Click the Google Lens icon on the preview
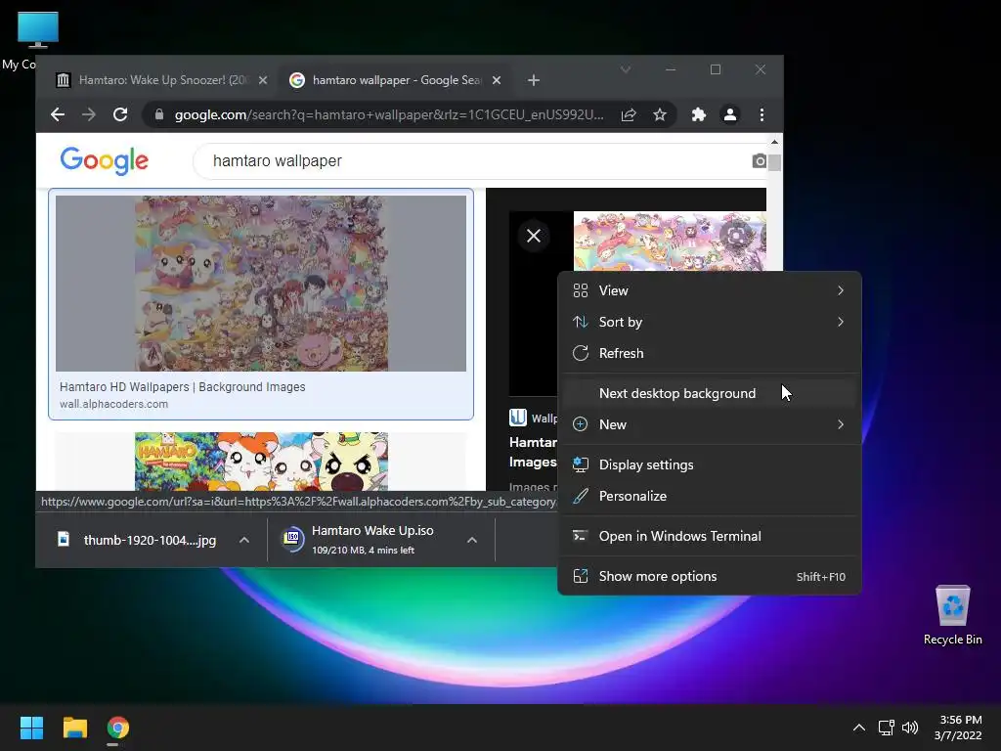 735,236
